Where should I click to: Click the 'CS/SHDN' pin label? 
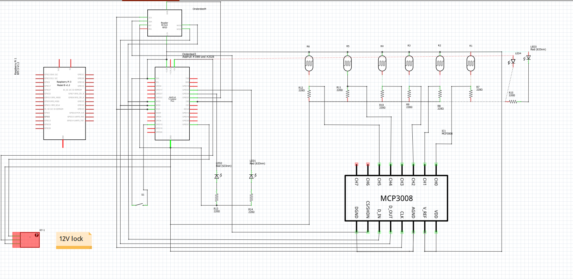(368, 210)
